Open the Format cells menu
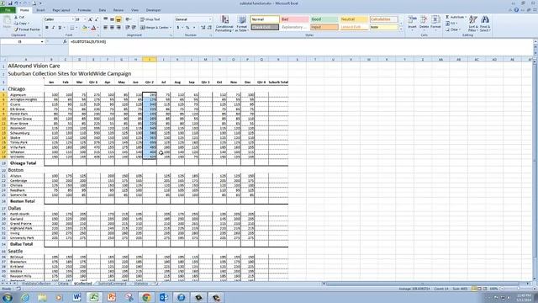Image resolution: width=538 pixels, height=303 pixels. (x=435, y=24)
